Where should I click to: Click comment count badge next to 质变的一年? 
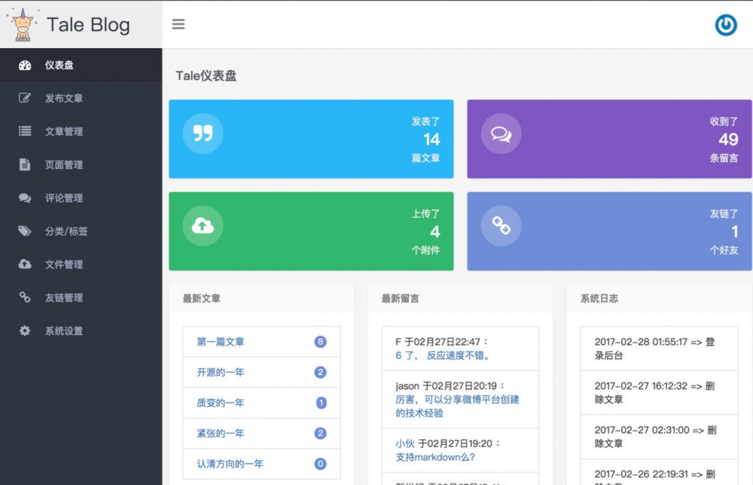pyautogui.click(x=320, y=403)
